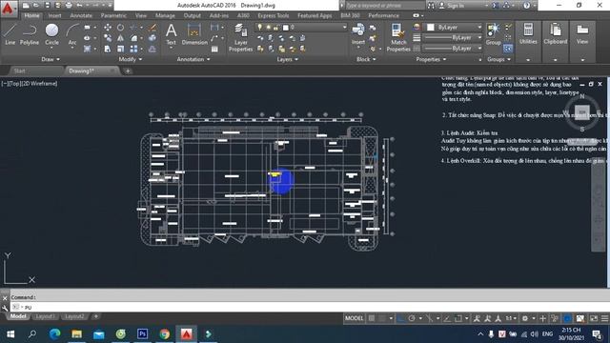Click the Group tool

click(x=494, y=34)
